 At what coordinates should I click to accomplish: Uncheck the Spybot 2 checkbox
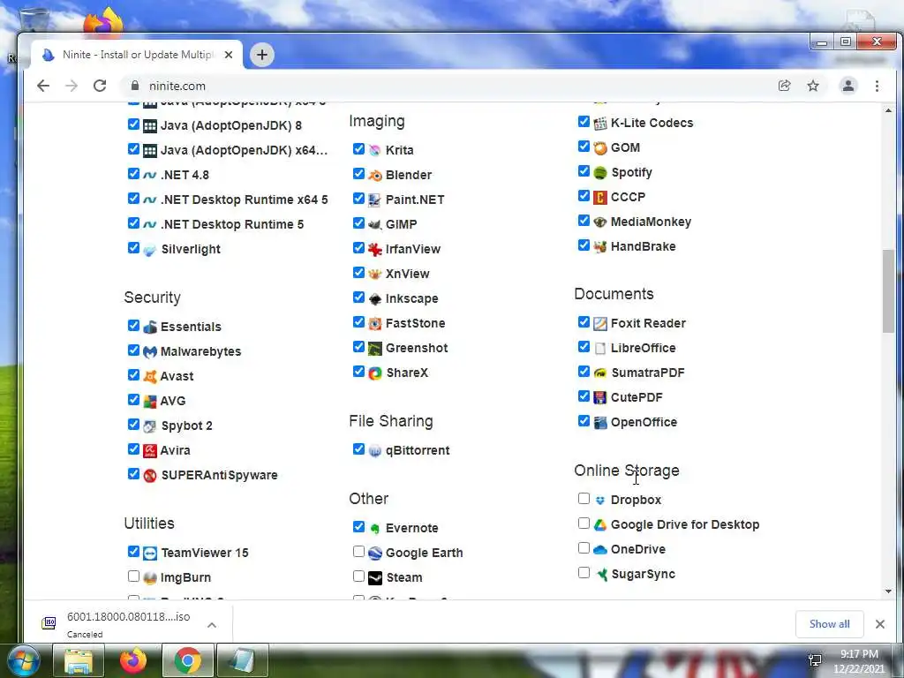point(133,425)
